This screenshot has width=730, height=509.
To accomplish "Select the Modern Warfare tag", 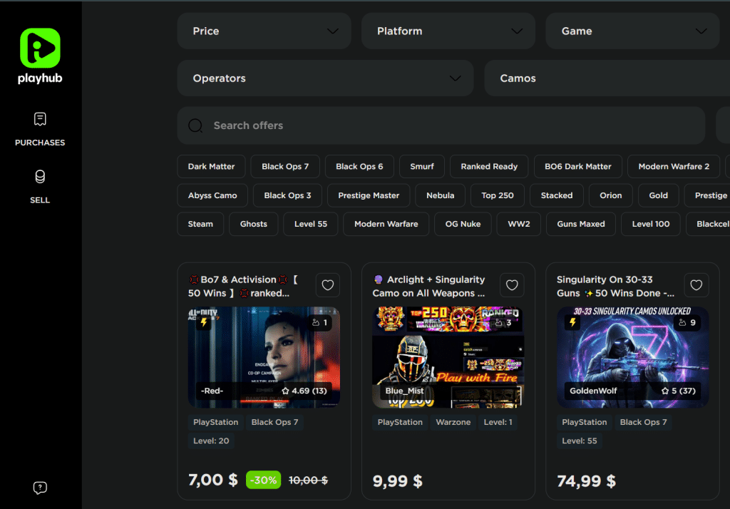I will pyautogui.click(x=386, y=224).
